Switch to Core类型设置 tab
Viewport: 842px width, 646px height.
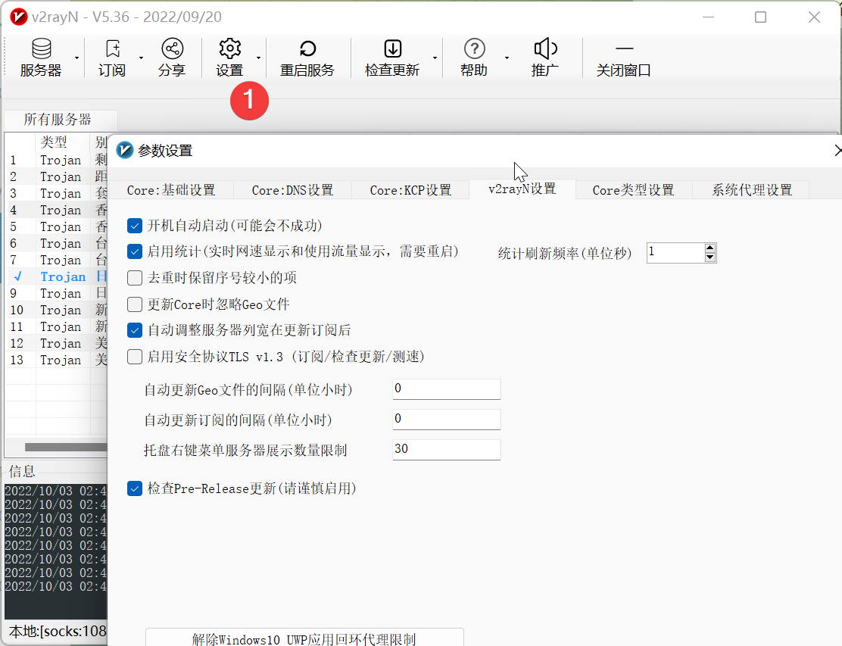tap(634, 190)
